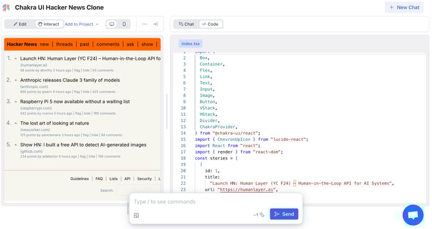Open the comments link in Hacker News header
The width and height of the screenshot is (432, 229).
[108, 44]
